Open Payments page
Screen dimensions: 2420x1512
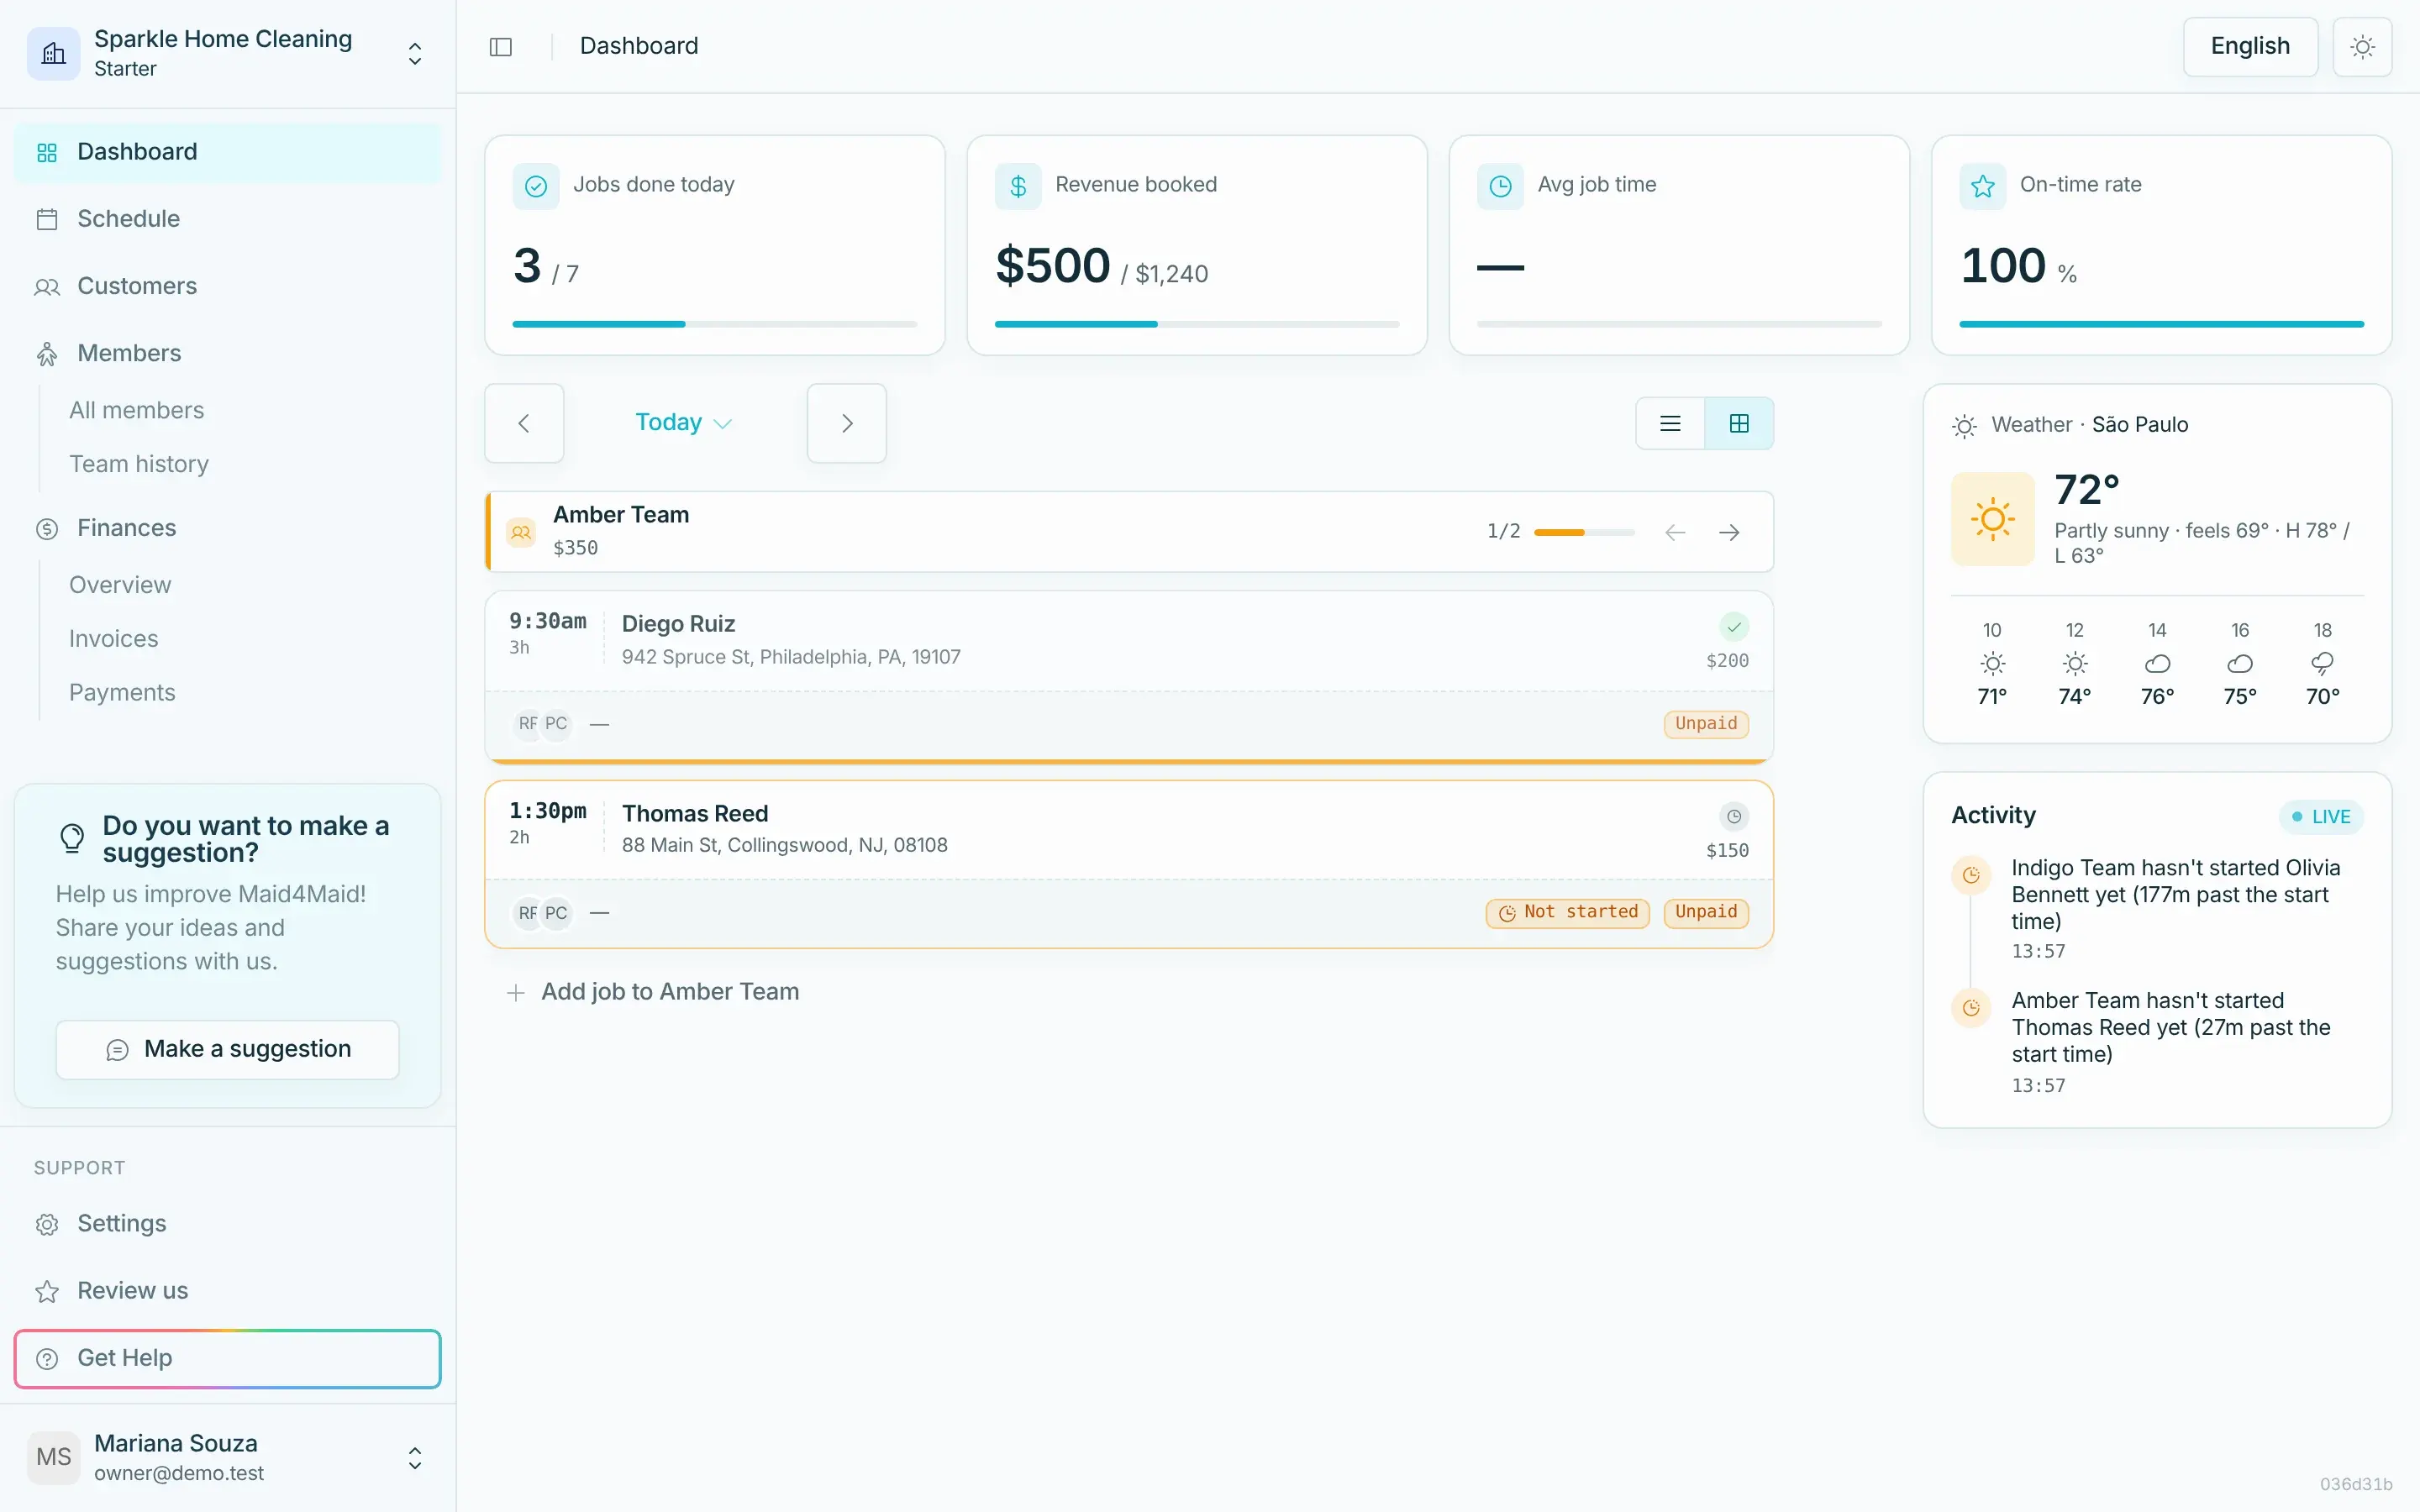coord(122,693)
